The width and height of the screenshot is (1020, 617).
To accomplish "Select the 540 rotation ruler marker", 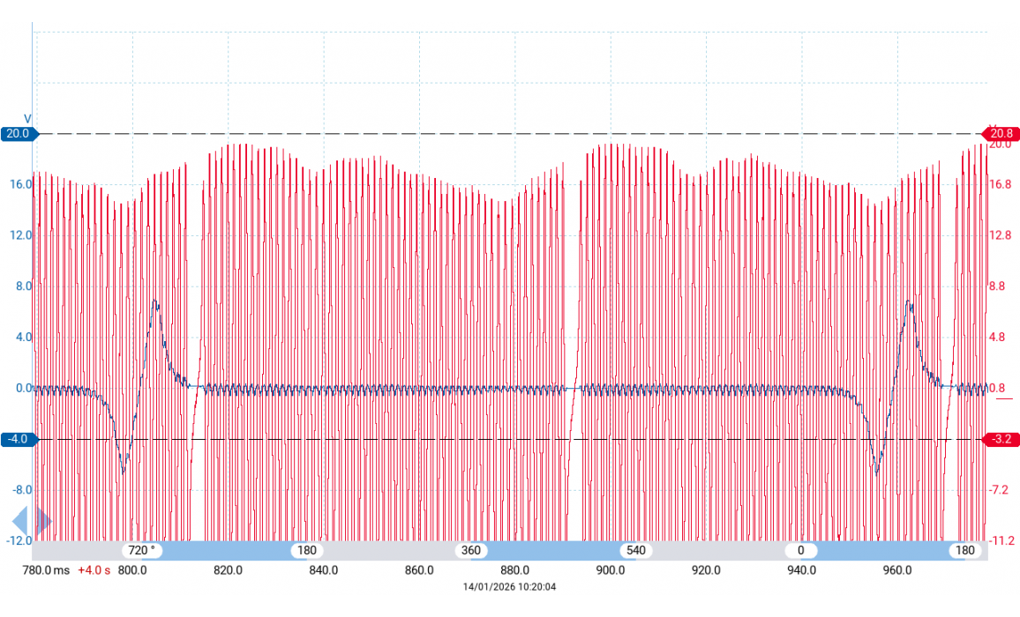I will (x=635, y=551).
